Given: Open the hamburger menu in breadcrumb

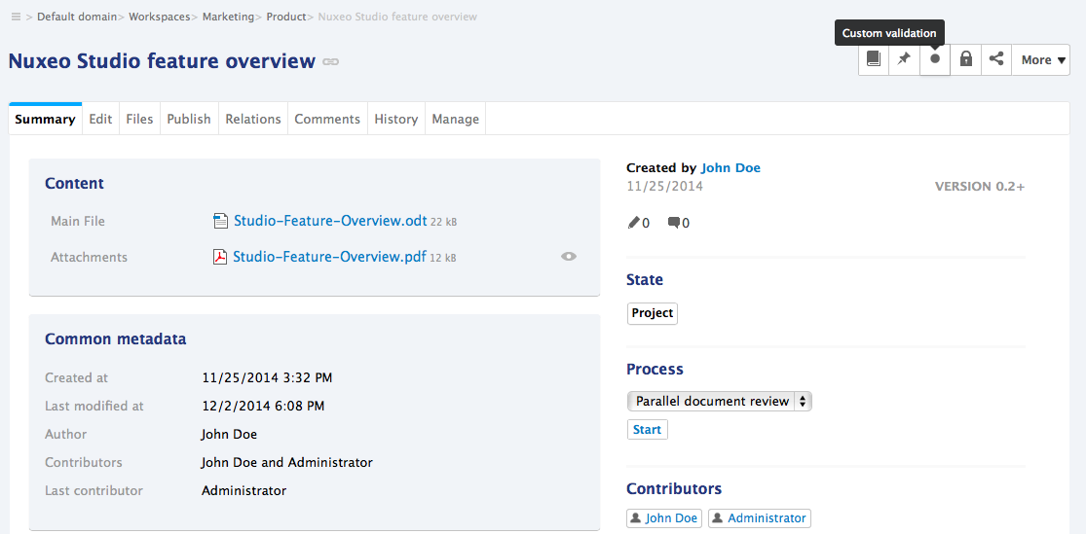Looking at the screenshot, I should [16, 17].
